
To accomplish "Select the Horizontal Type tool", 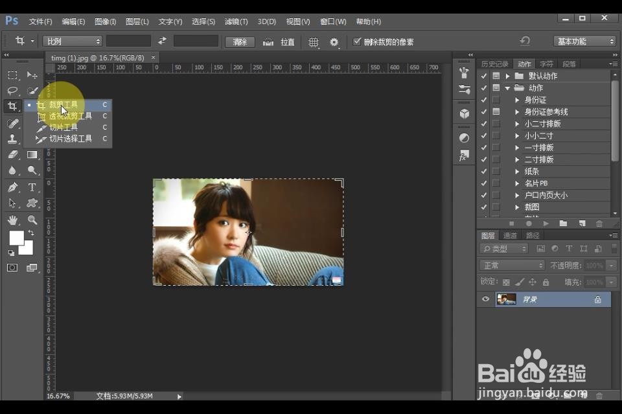I will point(32,187).
